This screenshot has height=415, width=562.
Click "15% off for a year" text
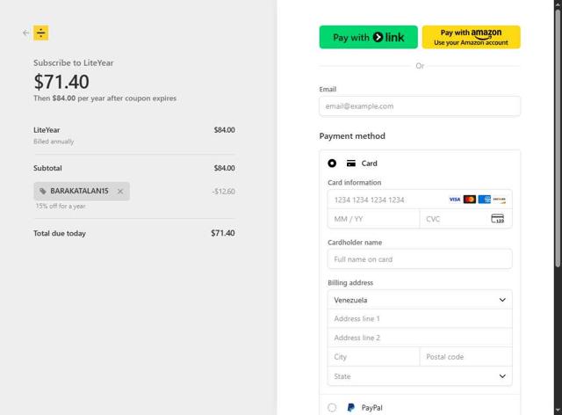pos(61,206)
